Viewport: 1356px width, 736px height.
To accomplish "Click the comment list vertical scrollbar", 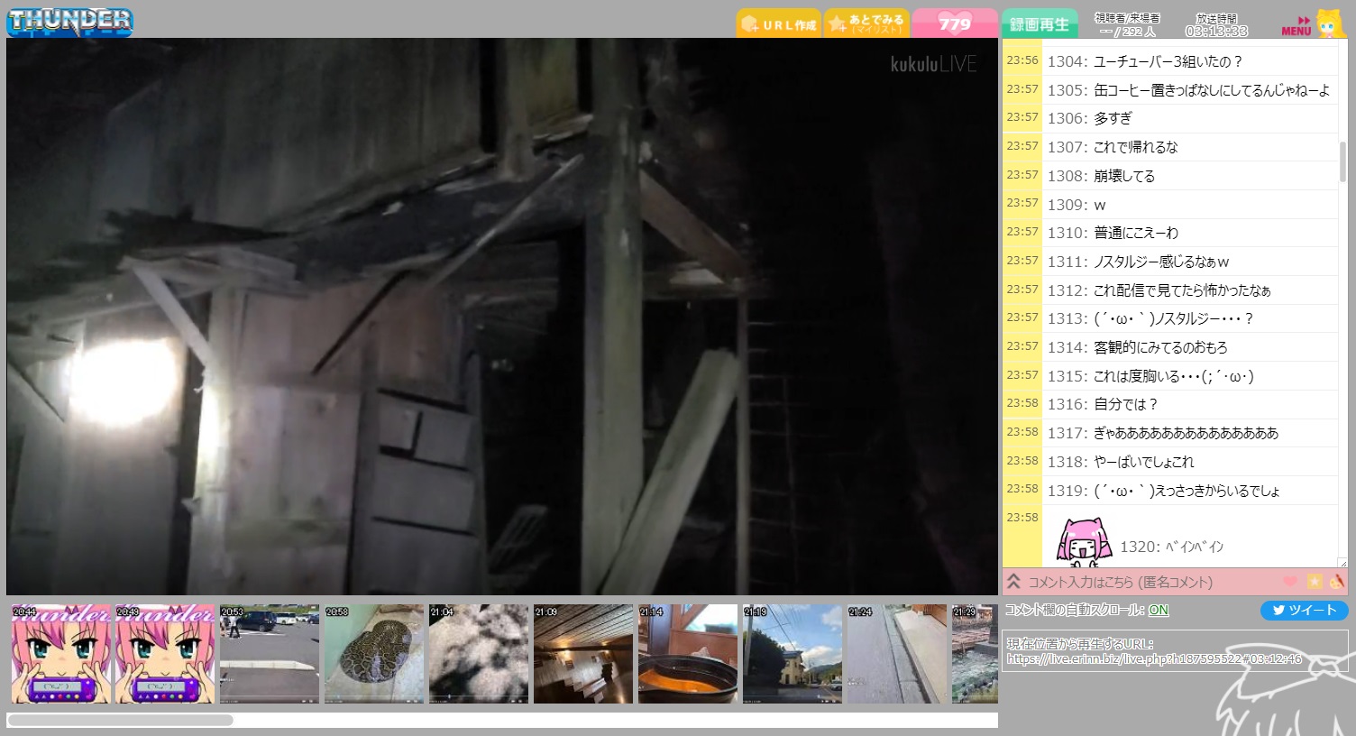I will click(1342, 162).
